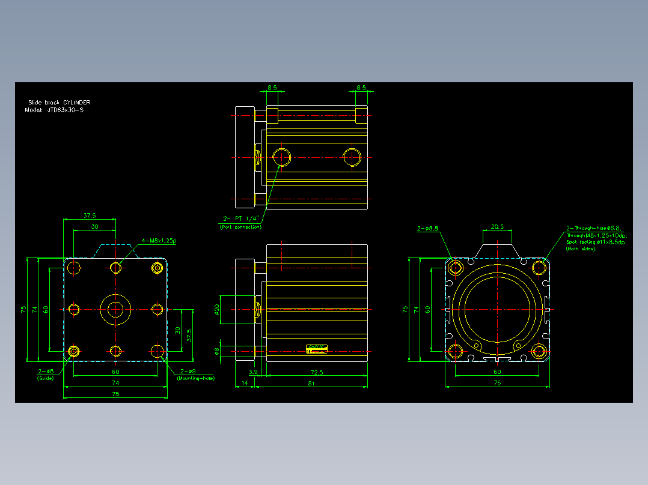Select the (Guide) annotation label
This screenshot has height=485, width=648.
pyautogui.click(x=46, y=378)
